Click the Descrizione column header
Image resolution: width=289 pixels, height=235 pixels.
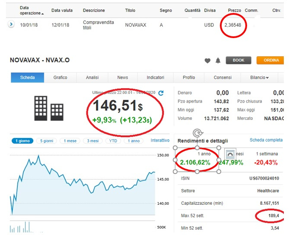(x=94, y=10)
